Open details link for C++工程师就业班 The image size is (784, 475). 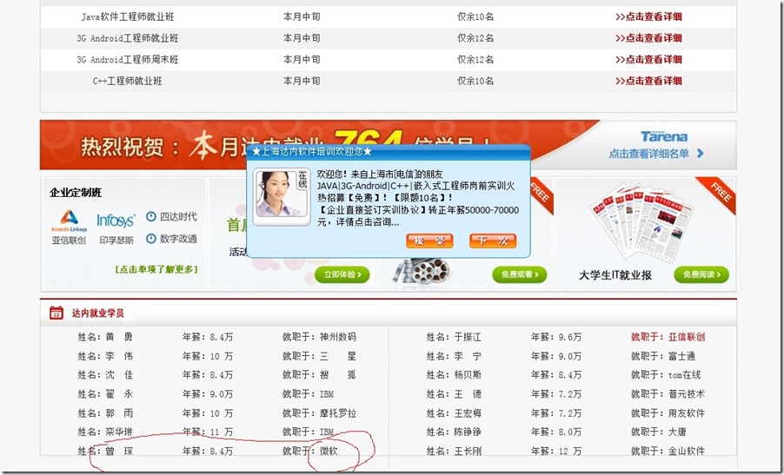point(648,81)
